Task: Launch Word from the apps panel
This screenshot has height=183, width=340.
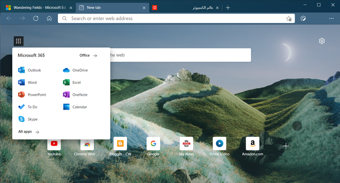Action: (27, 82)
